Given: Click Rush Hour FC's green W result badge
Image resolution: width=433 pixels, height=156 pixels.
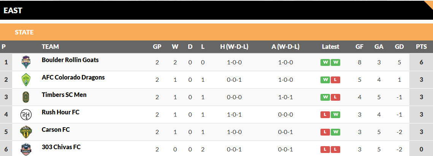Looking at the screenshot, I should 335,115.
